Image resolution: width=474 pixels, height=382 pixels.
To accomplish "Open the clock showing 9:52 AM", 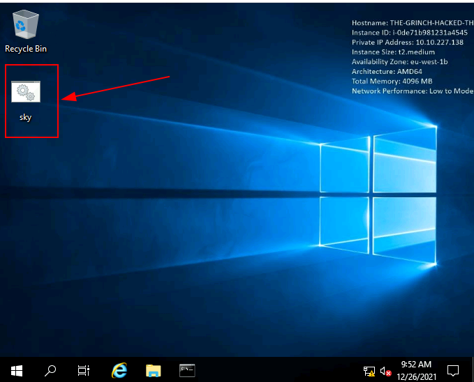I will (416, 371).
